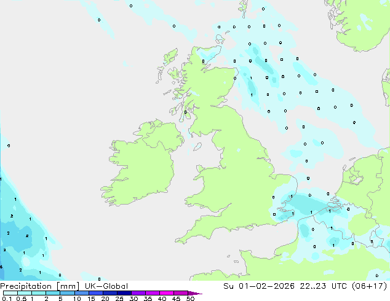Select the lightest 0.1–0.5 mm legend swatch
Viewport: 390px width, 301px height.
tap(10, 293)
